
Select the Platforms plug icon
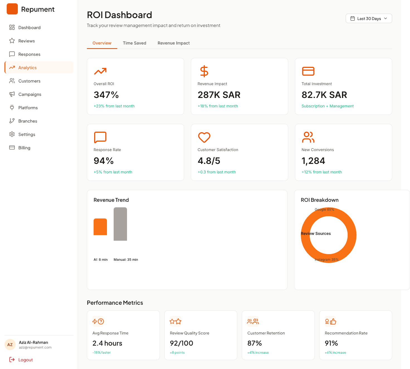click(x=12, y=108)
